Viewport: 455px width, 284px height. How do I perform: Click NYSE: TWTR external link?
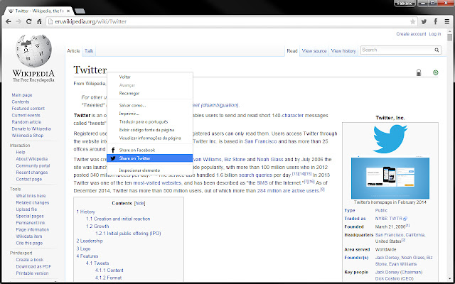pyautogui.click(x=391, y=219)
